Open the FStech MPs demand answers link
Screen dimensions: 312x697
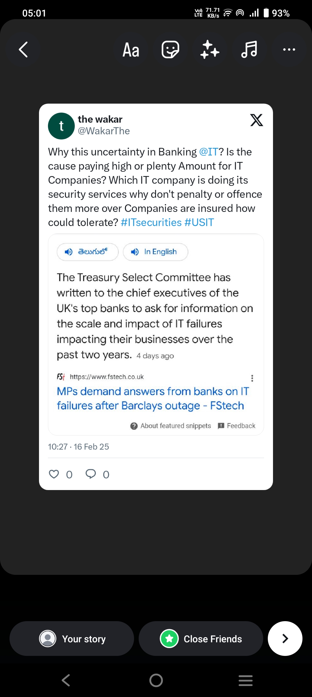pyautogui.click(x=152, y=398)
